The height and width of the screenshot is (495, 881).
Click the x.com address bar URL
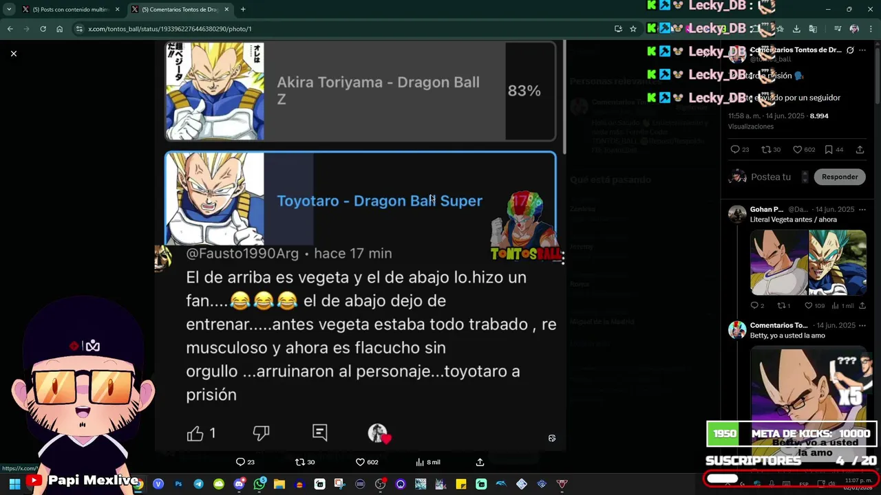tap(170, 29)
